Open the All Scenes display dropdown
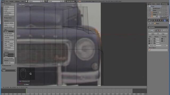Viewport: 170px width, 95px height. pyautogui.click(x=165, y=4)
